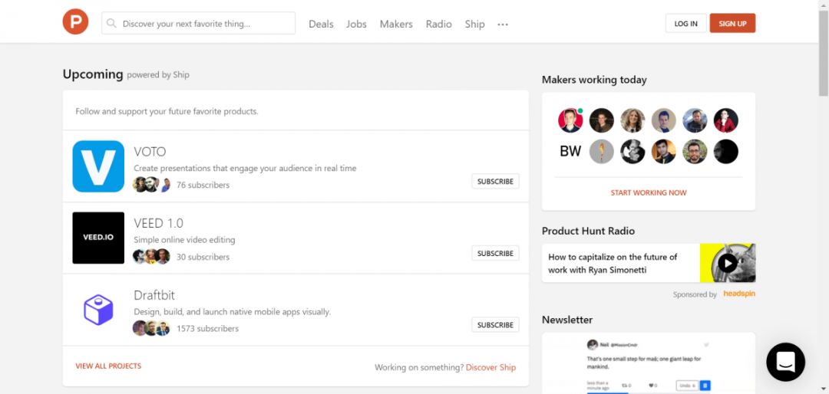Screen dimensions: 829x394
Task: Play the Ryan Simonetti radio episode
Action: pyautogui.click(x=727, y=263)
